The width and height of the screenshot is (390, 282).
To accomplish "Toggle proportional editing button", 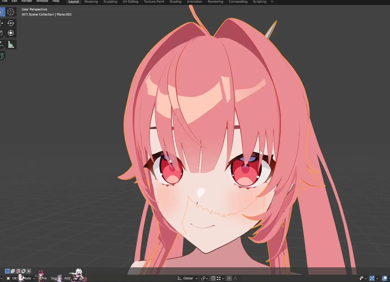I will (229, 278).
